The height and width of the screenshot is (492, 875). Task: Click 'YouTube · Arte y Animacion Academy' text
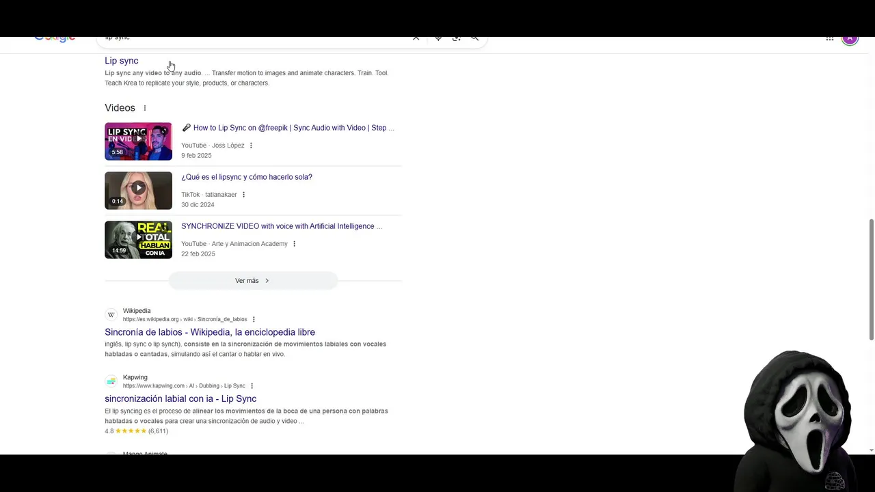click(x=234, y=244)
